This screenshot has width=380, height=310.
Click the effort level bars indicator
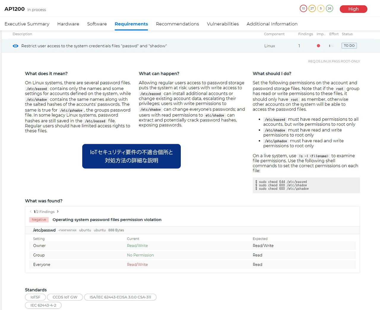[x=331, y=46]
